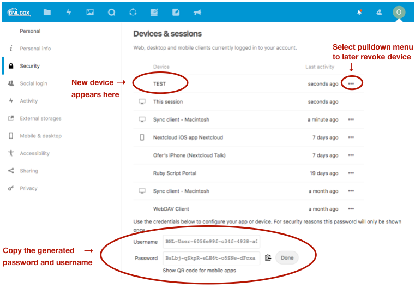The image size is (415, 288).
Task: Click the Devices & sessions heading
Action: point(167,34)
